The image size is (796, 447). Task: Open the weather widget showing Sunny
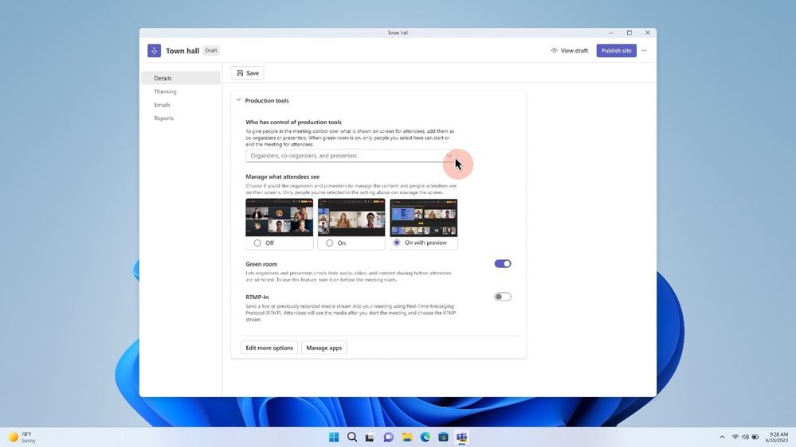(x=23, y=437)
